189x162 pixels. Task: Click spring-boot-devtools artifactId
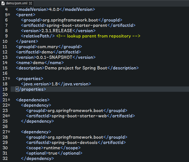tap(74, 142)
